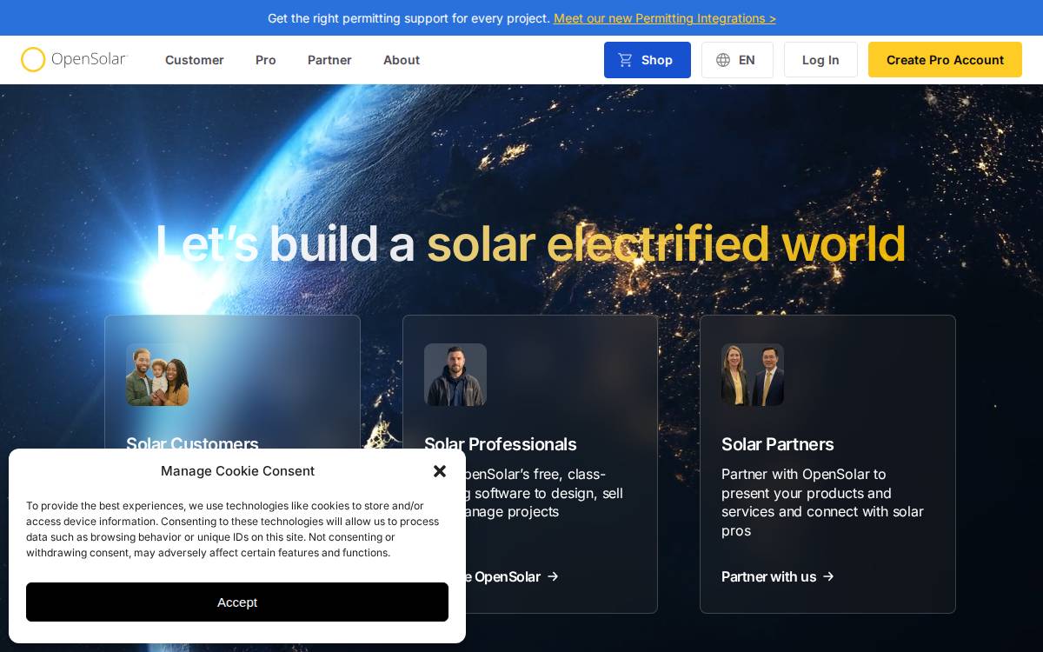Open the Pro menu
This screenshot has width=1043, height=652.
click(x=266, y=60)
